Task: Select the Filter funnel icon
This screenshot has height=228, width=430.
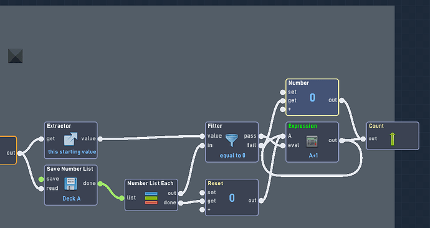Action: tap(231, 140)
